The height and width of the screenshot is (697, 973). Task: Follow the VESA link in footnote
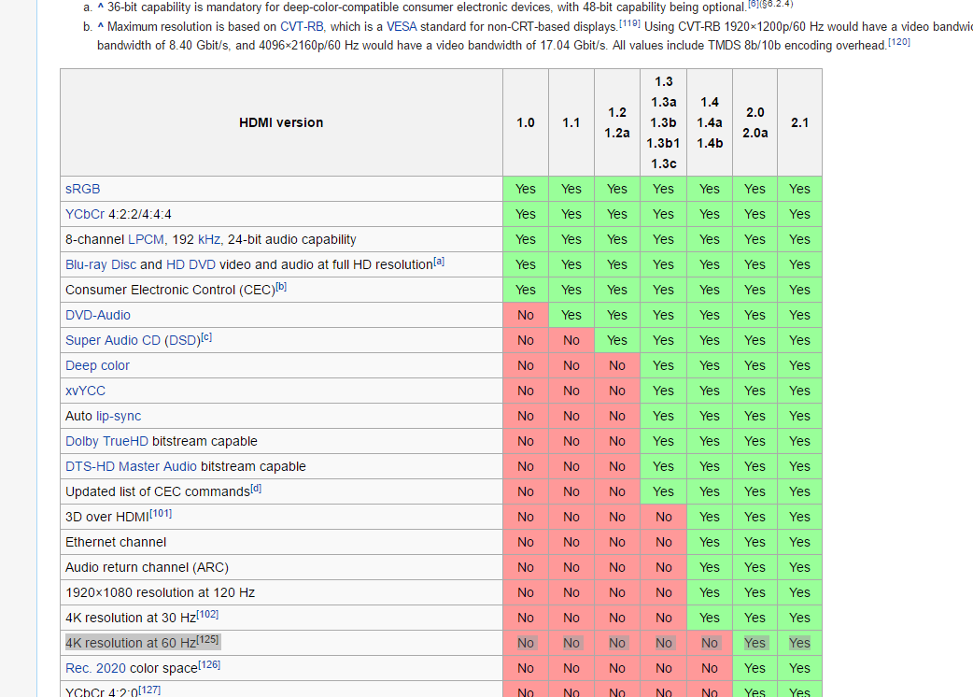(402, 27)
